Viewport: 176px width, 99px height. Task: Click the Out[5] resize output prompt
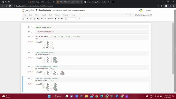click(31, 84)
